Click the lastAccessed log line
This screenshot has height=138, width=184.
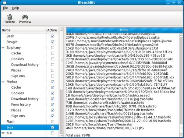(x=108, y=95)
